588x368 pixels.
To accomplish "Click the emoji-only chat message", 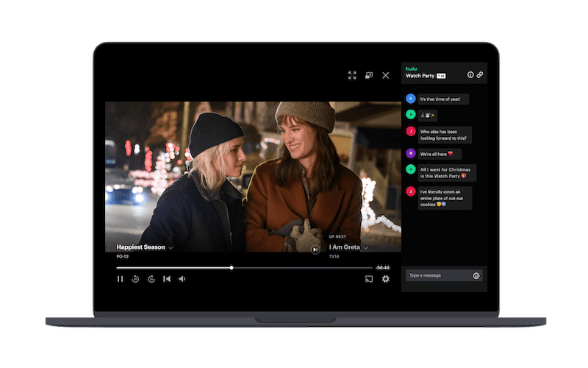I will coord(428,116).
